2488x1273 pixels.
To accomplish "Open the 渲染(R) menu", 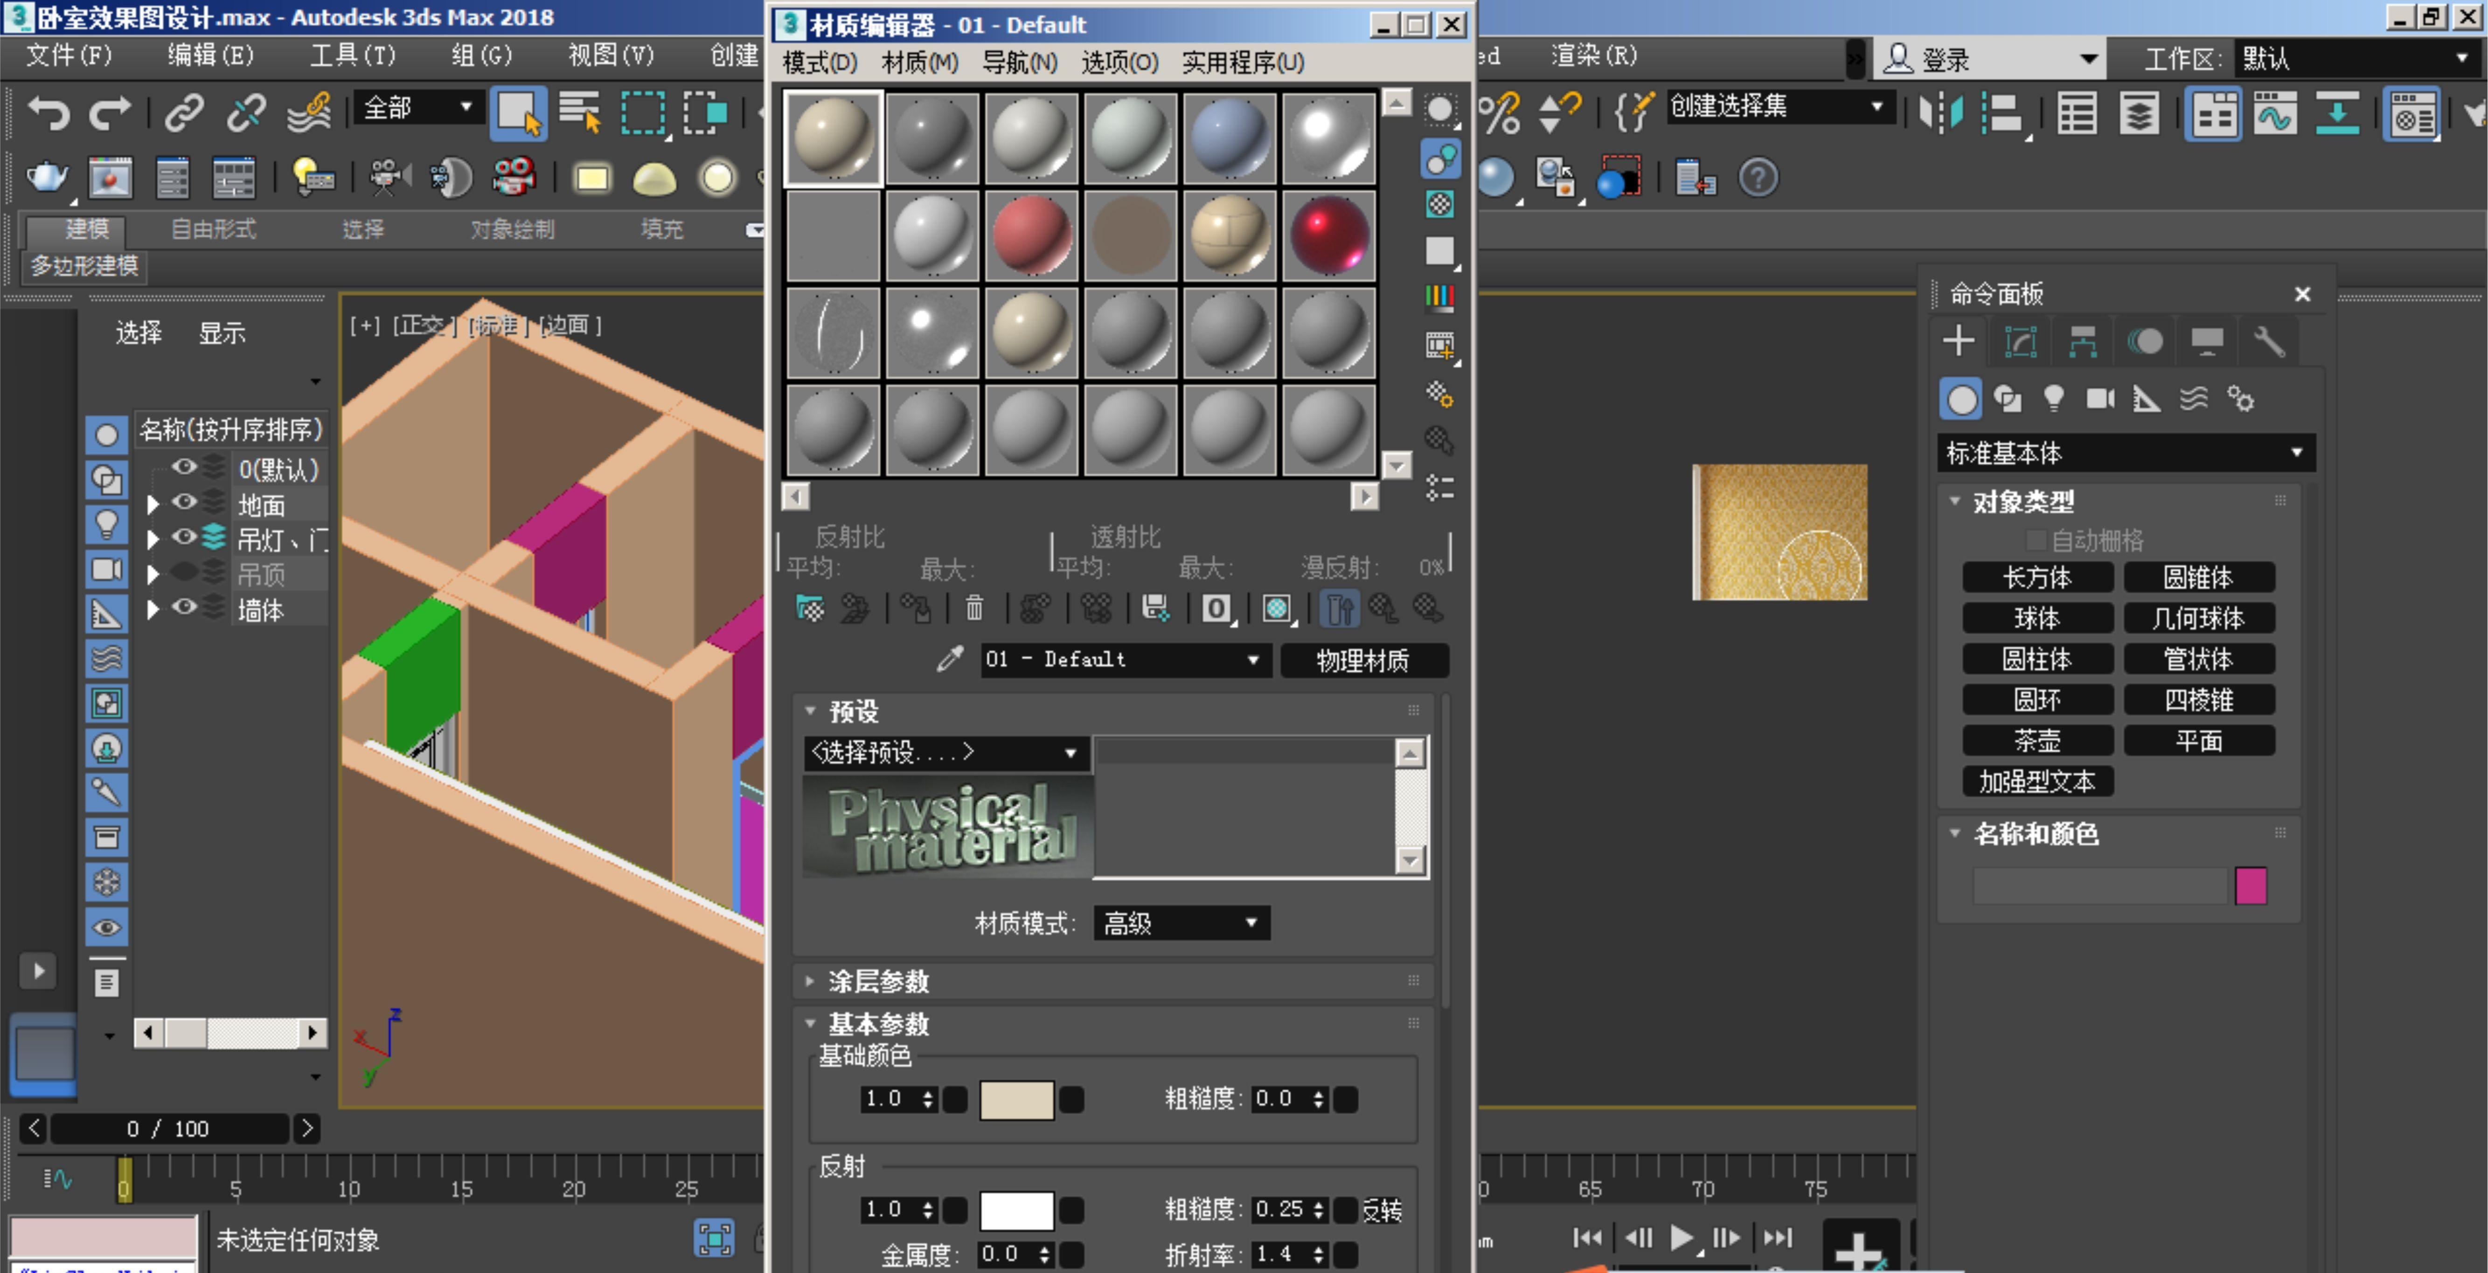I will click(1594, 55).
